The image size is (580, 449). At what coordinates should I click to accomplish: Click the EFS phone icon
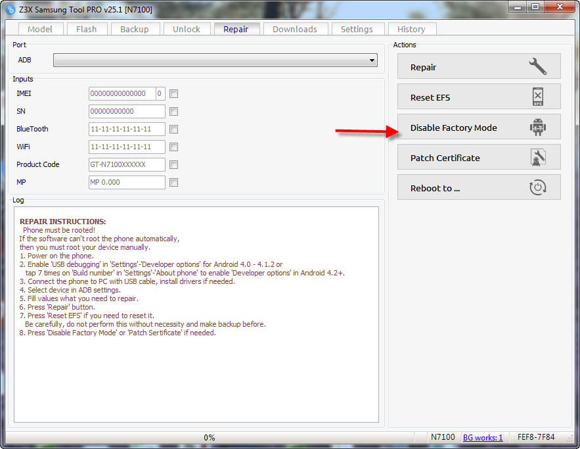point(538,97)
